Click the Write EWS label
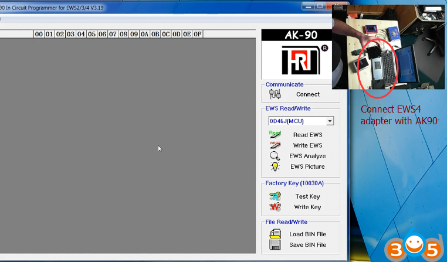447x262 pixels. [307, 145]
